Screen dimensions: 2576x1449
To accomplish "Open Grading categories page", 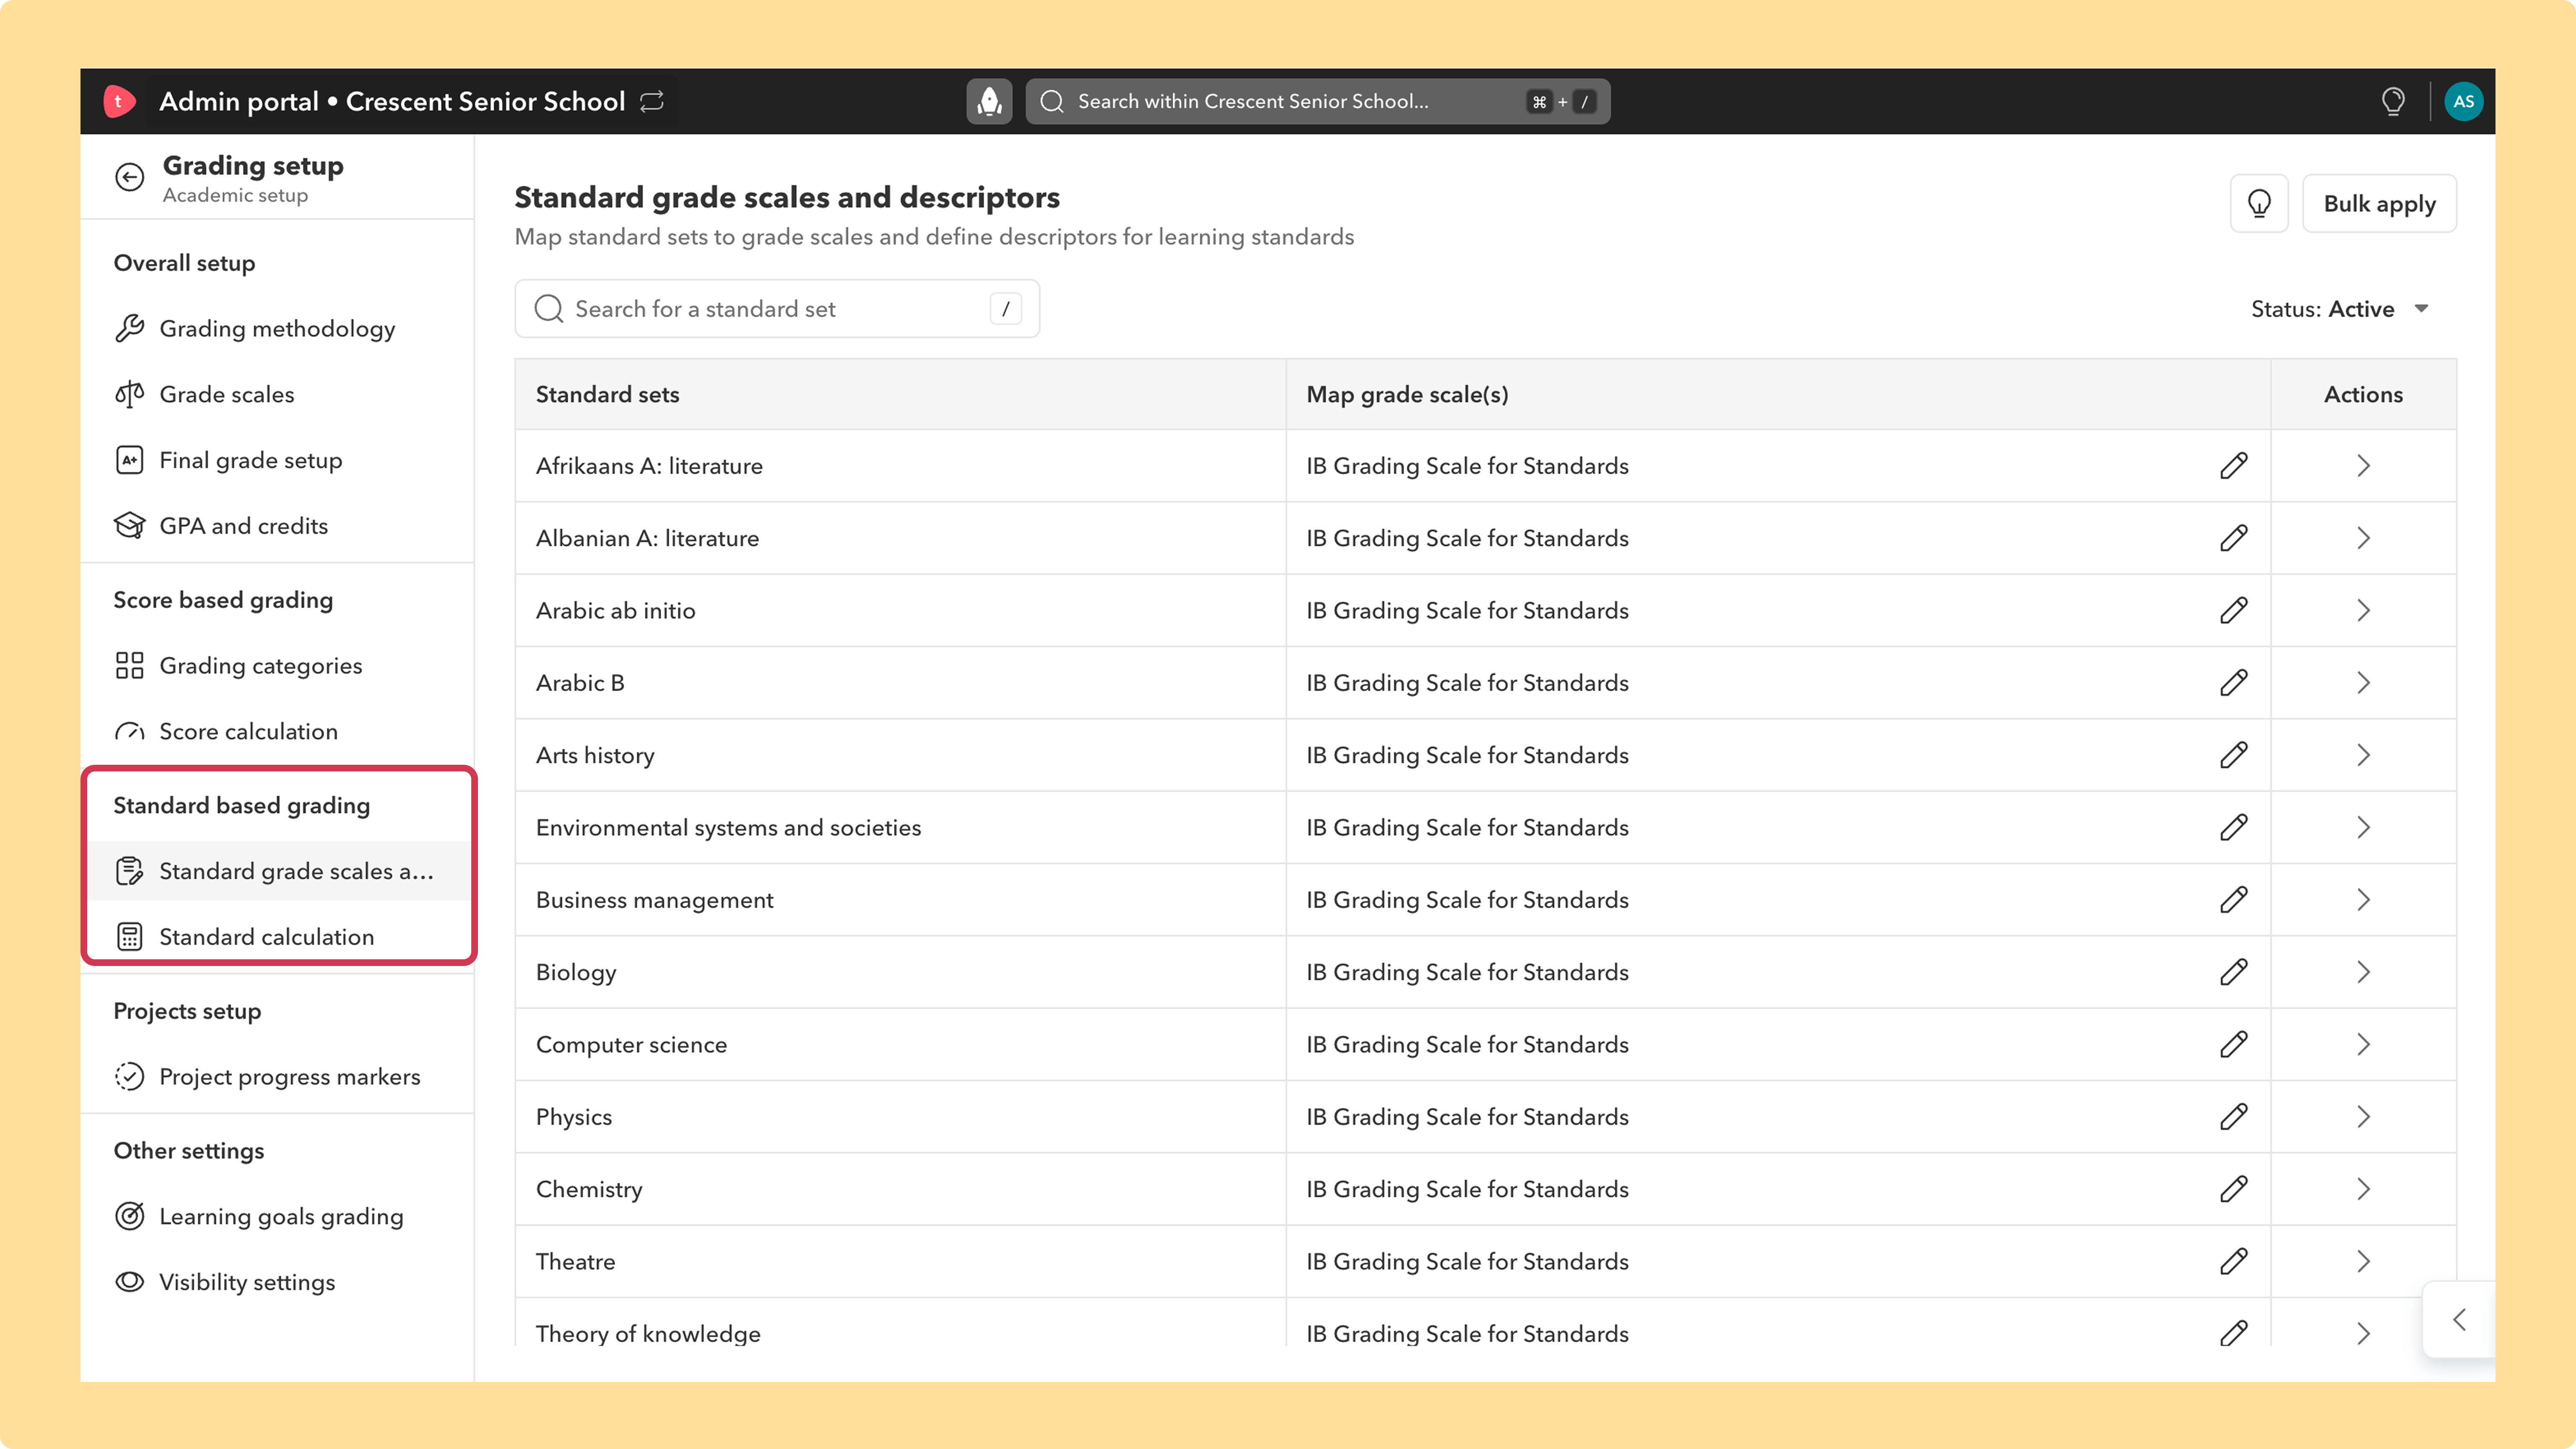I will [277, 666].
